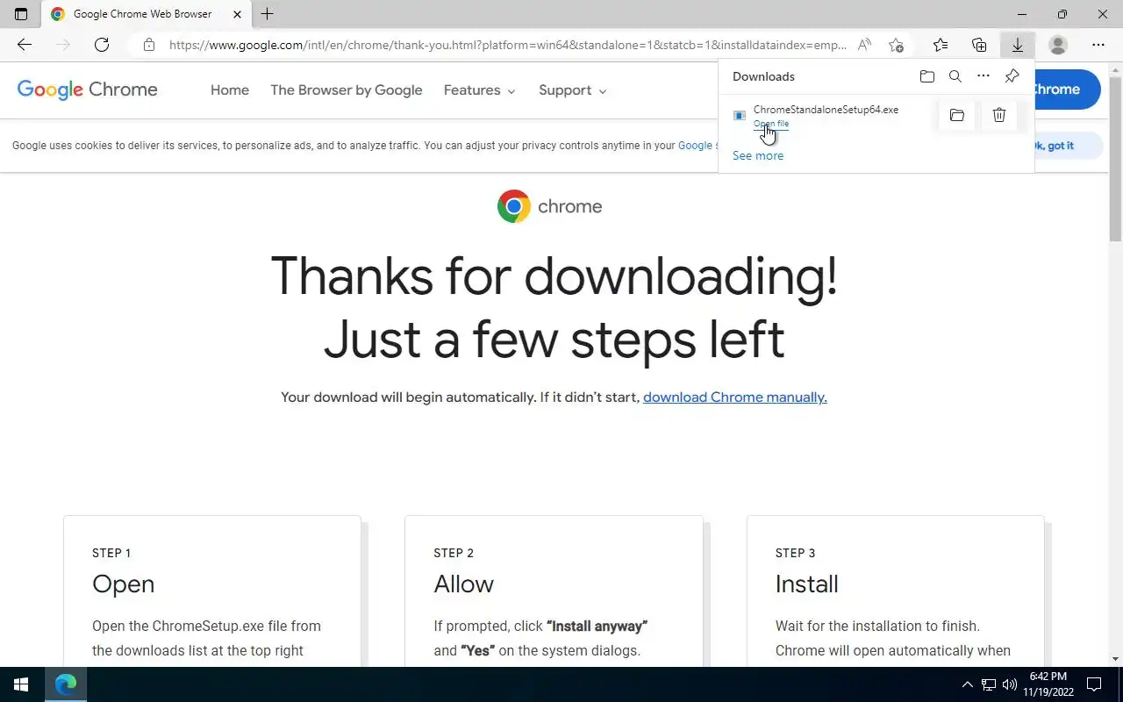Open Edge Settings and more menu
This screenshot has width=1123, height=702.
[1098, 45]
